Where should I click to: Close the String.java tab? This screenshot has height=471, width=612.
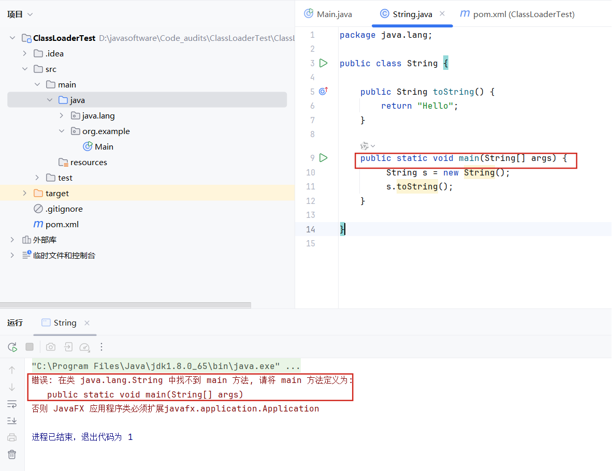coord(442,13)
